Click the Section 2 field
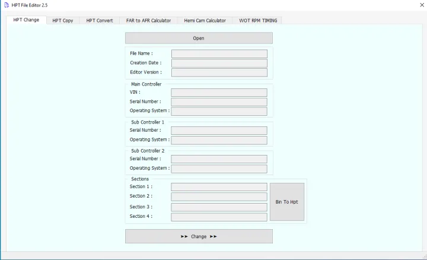Image resolution: width=427 pixels, height=260 pixels. (219, 196)
